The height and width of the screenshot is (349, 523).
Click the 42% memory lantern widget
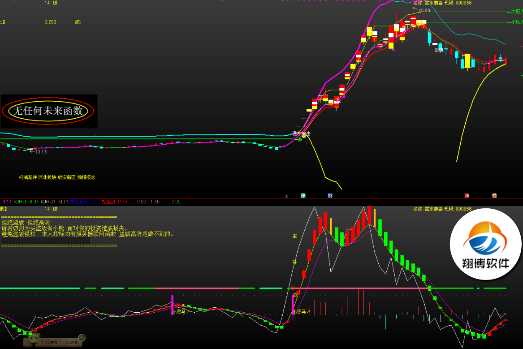coord(34,338)
